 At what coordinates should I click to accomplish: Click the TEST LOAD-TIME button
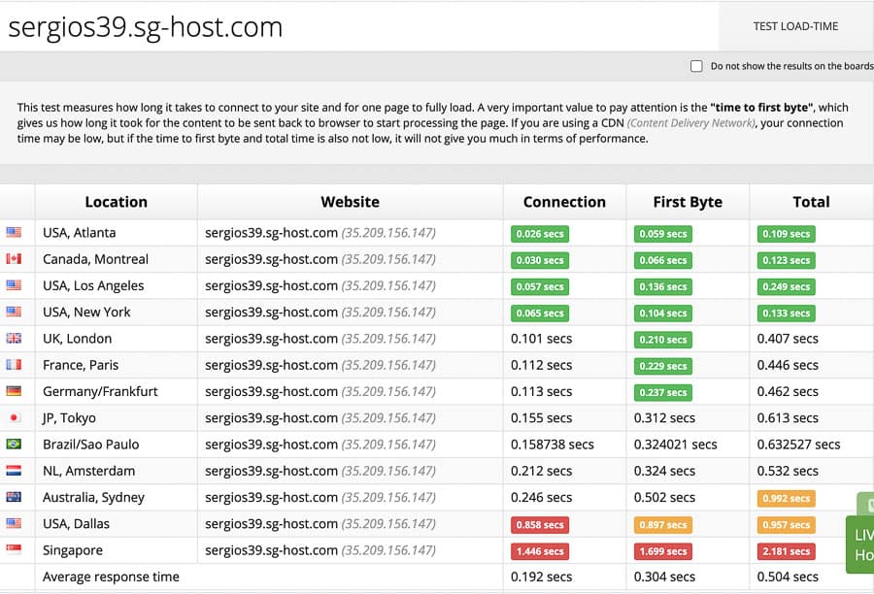tap(795, 26)
